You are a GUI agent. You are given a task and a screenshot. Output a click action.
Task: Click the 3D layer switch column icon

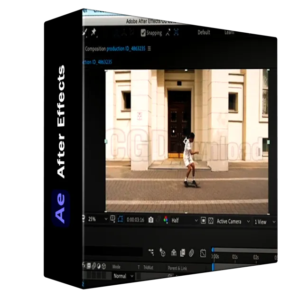(104, 266)
